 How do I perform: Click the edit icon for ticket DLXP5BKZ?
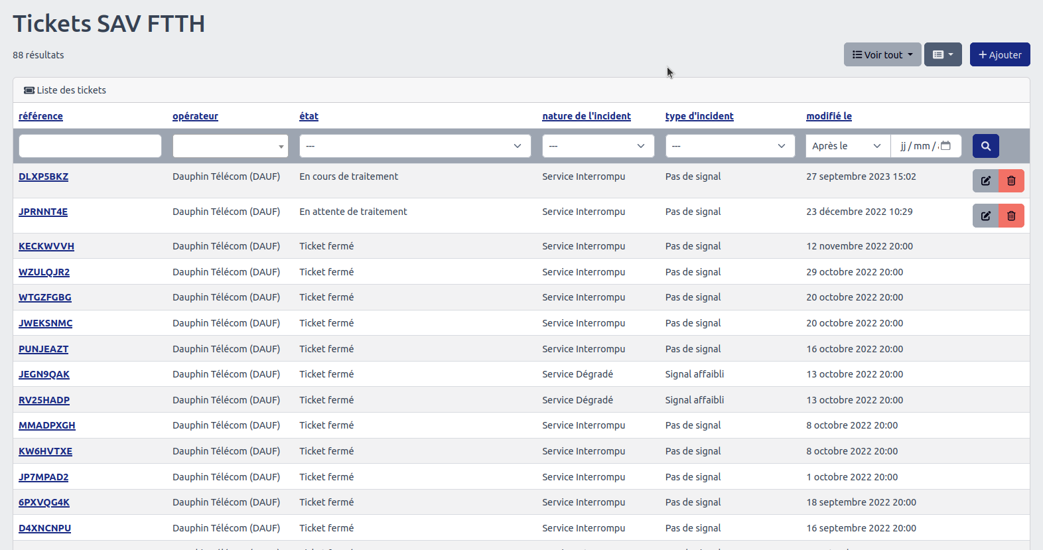985,181
